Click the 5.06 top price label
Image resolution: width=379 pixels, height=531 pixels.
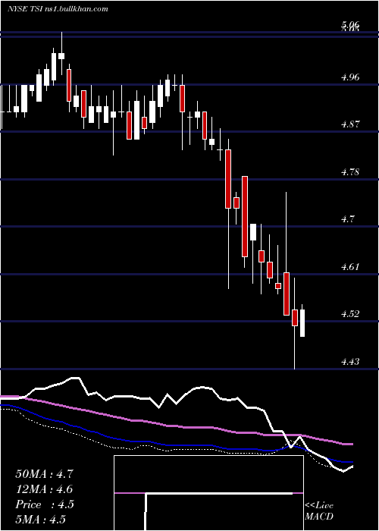click(350, 26)
